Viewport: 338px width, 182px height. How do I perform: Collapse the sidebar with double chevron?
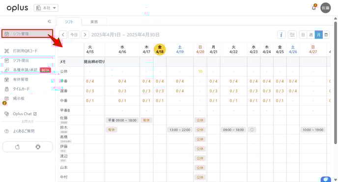point(49,21)
